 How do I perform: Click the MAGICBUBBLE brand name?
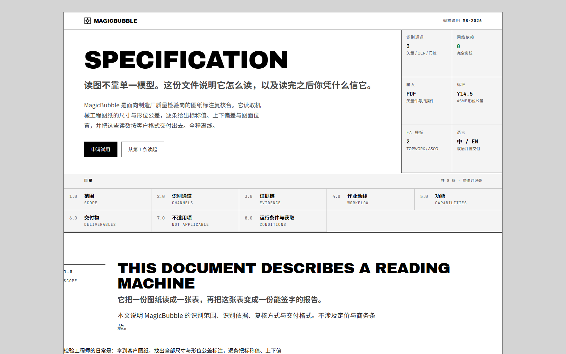115,21
